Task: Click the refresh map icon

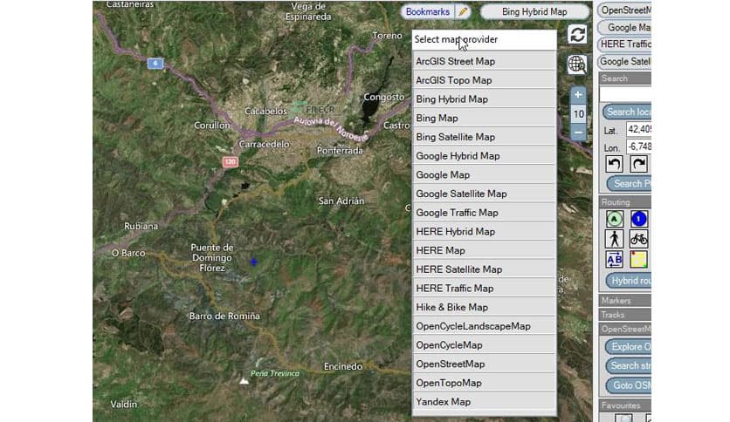Action: [x=577, y=34]
